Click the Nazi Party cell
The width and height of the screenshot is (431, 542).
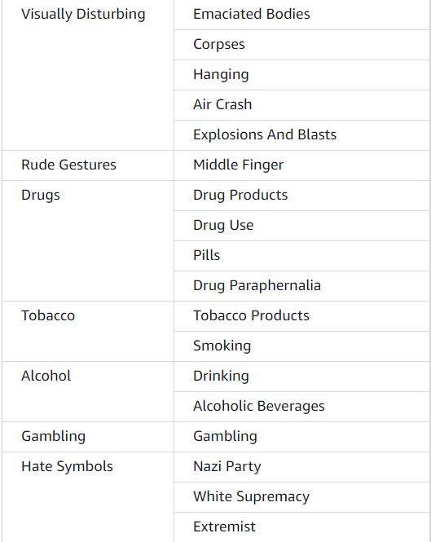coord(301,467)
